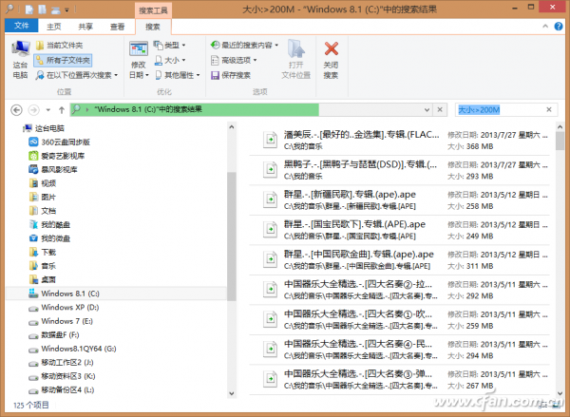This screenshot has height=417, width=570.
Task: Go up one level with up arrow
Action: point(62,110)
